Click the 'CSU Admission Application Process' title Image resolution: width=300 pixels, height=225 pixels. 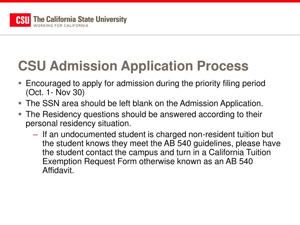click(x=133, y=66)
